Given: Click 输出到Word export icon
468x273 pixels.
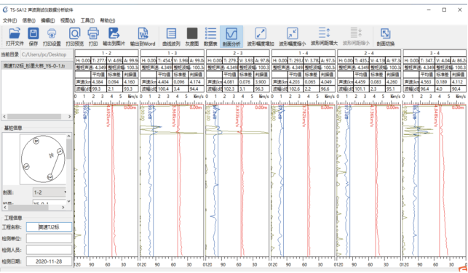Looking at the screenshot, I should 143,33.
